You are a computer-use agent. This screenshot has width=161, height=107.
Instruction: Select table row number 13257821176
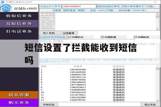pyautogui.click(x=78, y=77)
